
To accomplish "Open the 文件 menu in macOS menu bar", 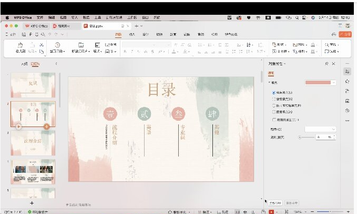I will [x=40, y=17].
